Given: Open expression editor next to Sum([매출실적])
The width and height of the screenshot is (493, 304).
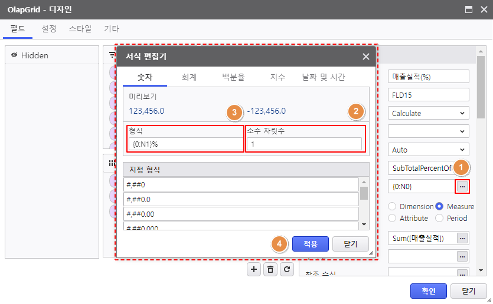Looking at the screenshot, I should click(462, 238).
